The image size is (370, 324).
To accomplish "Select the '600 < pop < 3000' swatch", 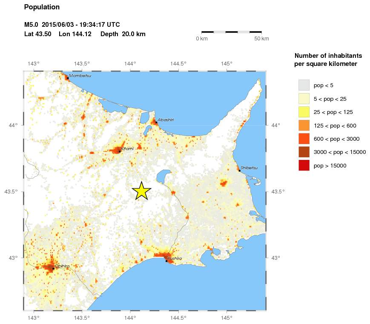I will [x=304, y=139].
